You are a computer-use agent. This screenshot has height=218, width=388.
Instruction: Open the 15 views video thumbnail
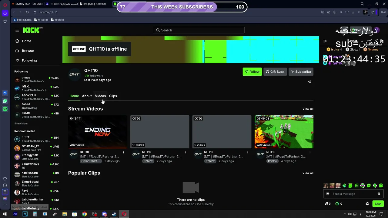pos(160,132)
